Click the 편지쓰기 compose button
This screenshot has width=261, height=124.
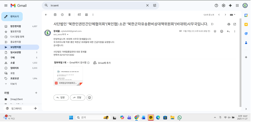pos(12,16)
